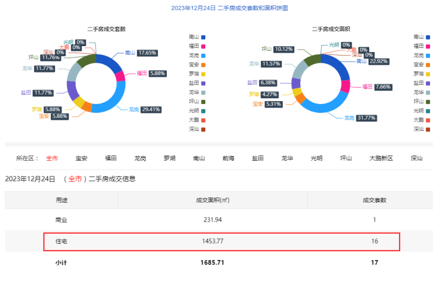Screen dimensions: 433x284
Task: Select the 坪山 10.12% data label
Action: click(x=277, y=49)
